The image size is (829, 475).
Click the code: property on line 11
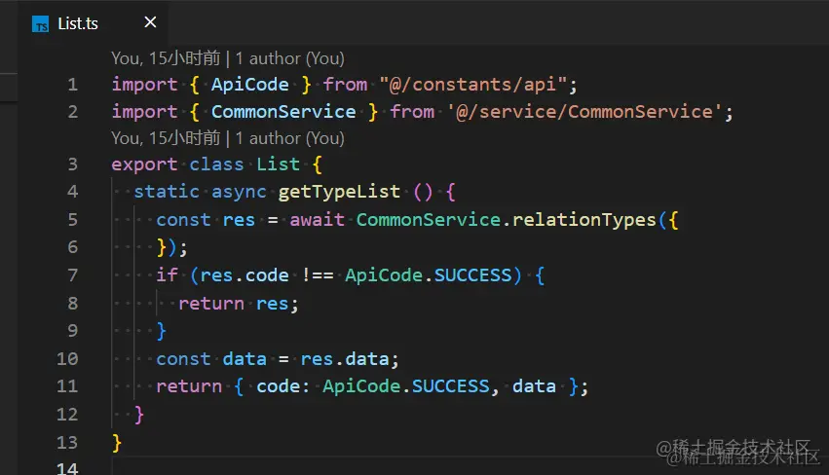click(283, 386)
